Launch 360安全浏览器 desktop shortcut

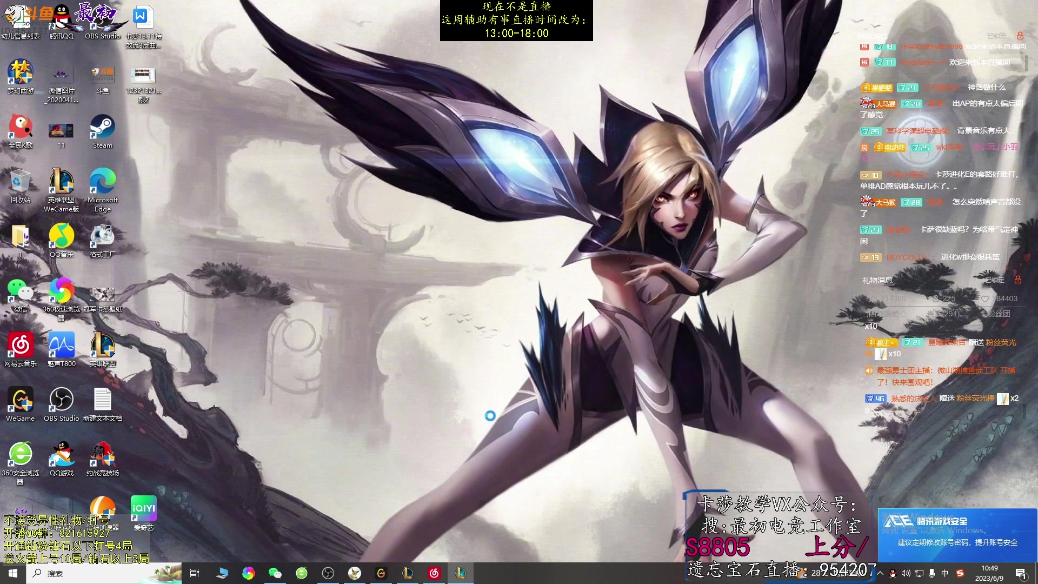point(21,463)
